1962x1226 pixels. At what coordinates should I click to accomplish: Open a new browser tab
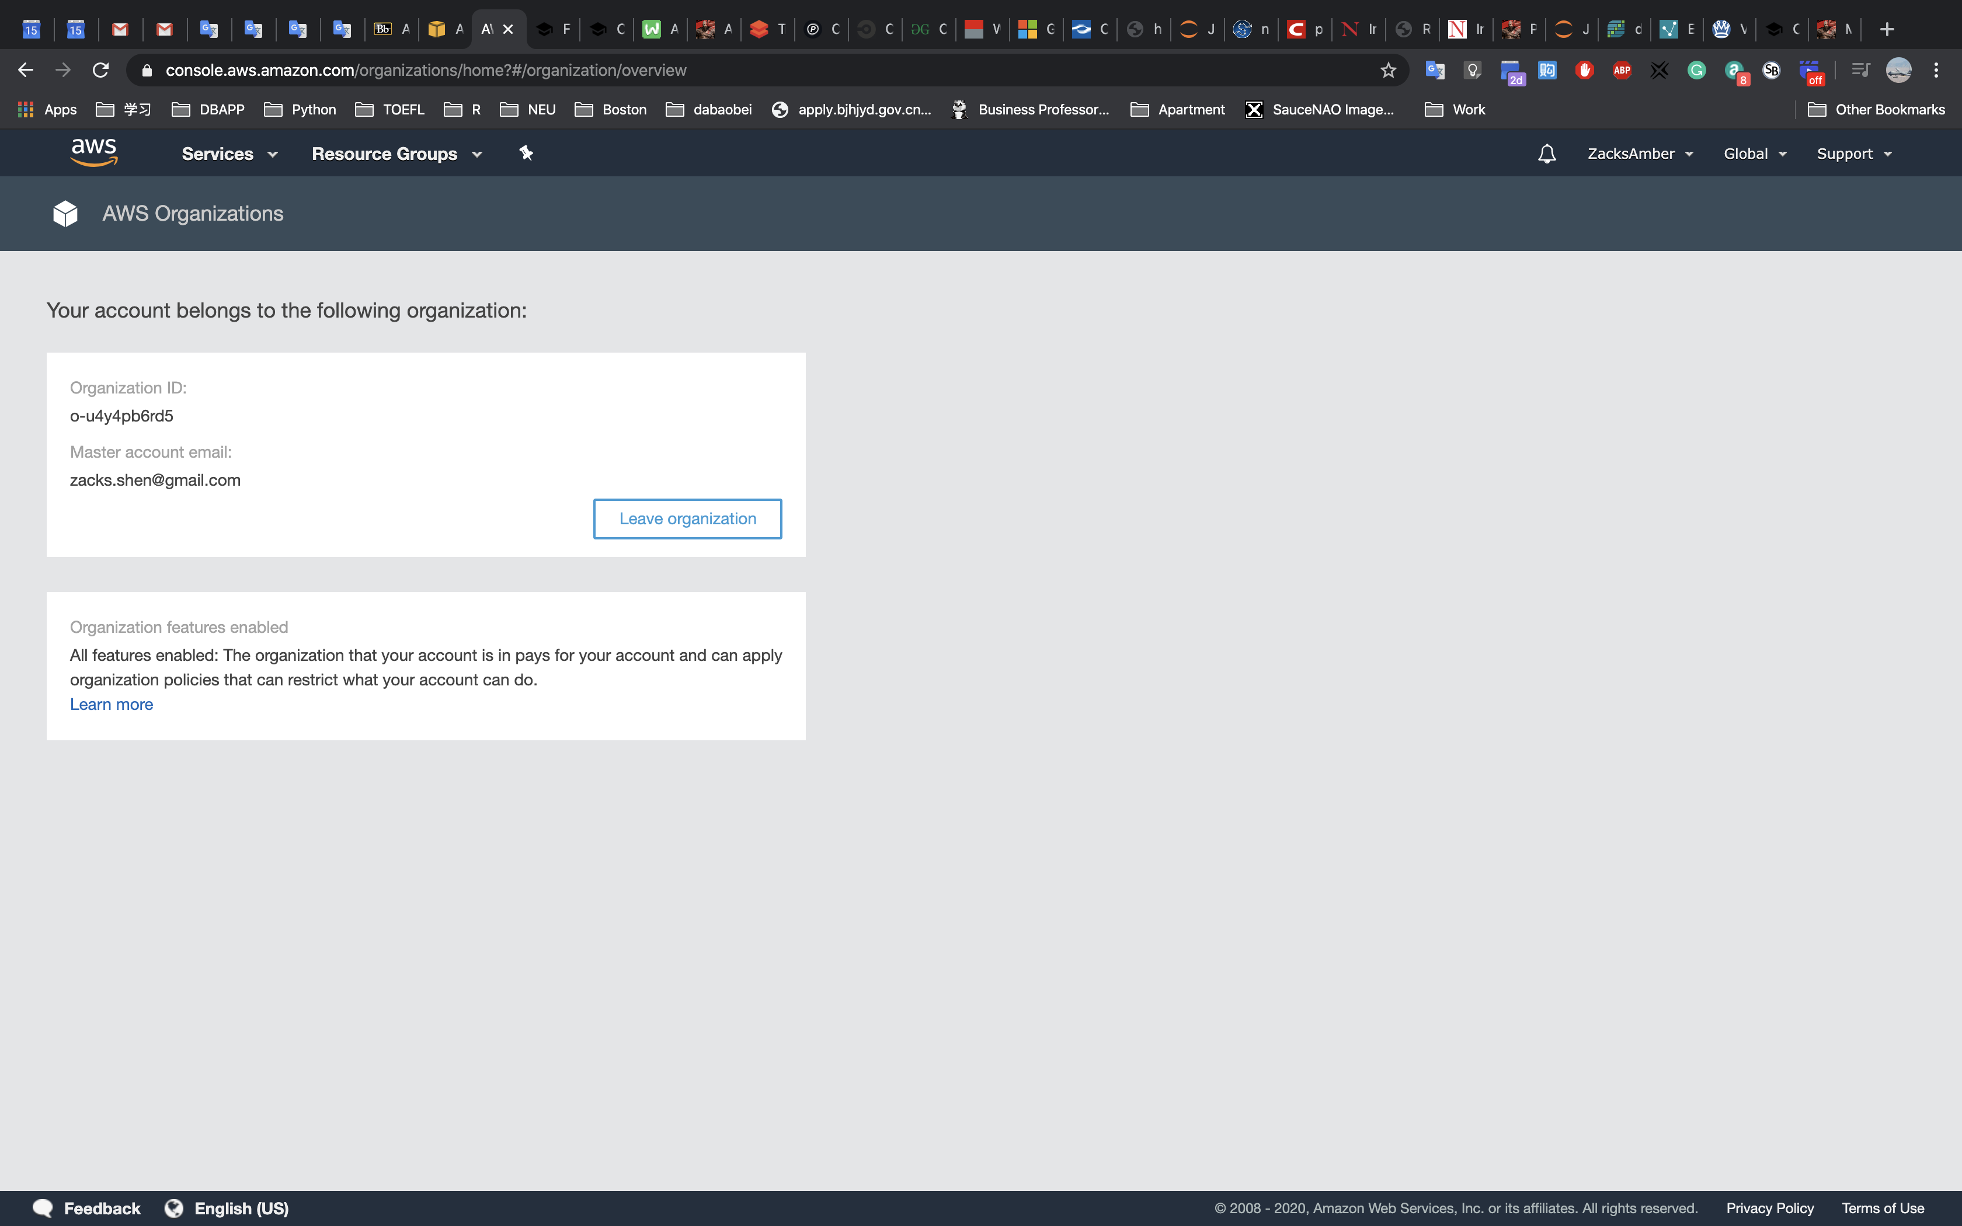(1887, 29)
